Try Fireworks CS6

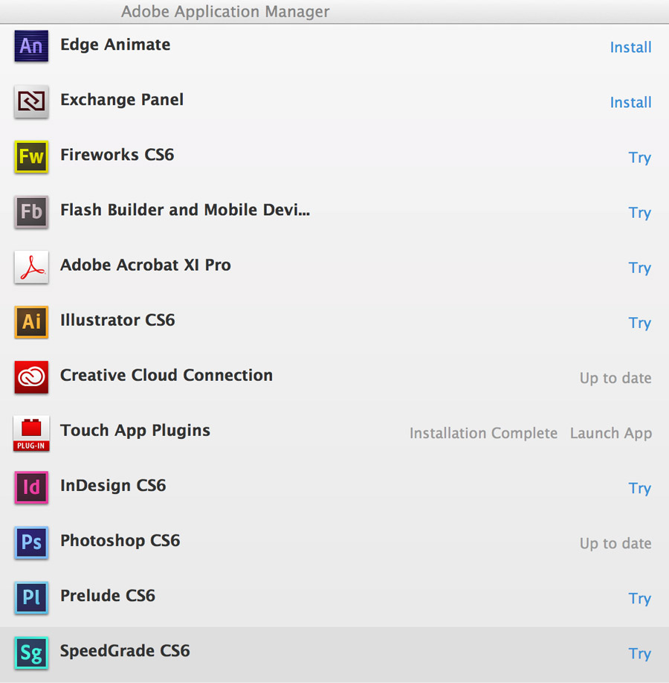tap(640, 158)
